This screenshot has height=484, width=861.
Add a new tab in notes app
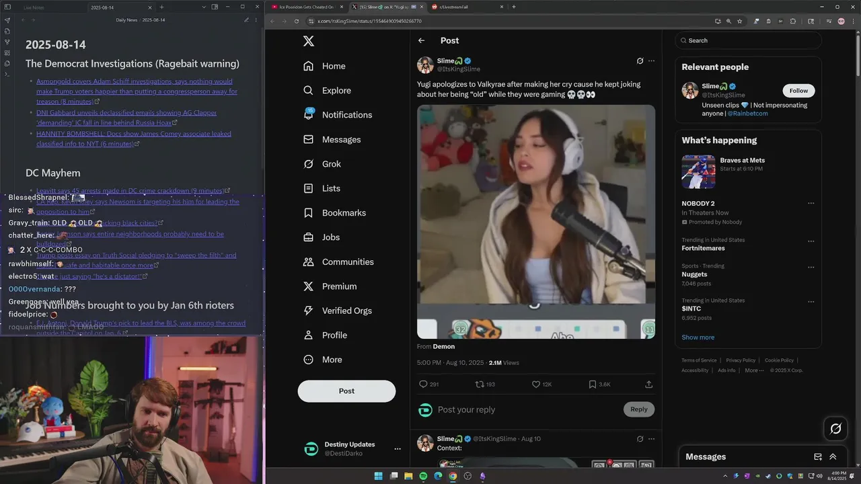[161, 7]
